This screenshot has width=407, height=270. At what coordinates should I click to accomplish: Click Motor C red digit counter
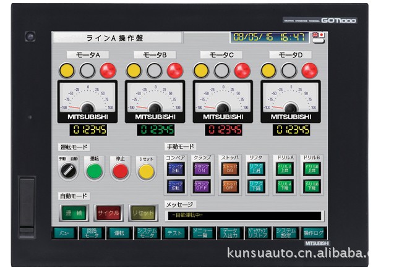(223, 130)
